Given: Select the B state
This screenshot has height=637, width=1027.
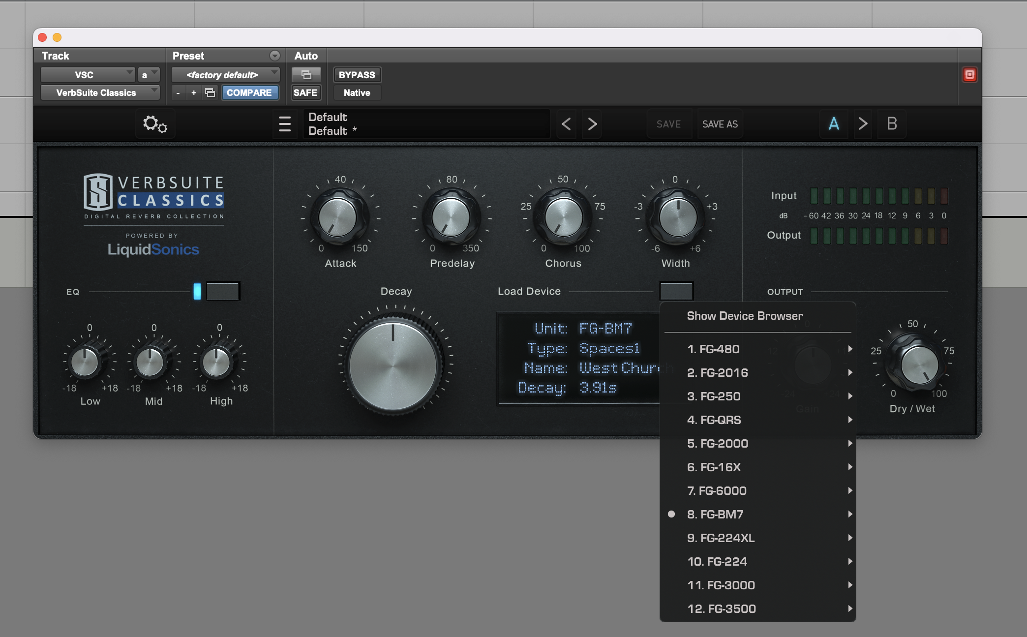Looking at the screenshot, I should [x=892, y=123].
